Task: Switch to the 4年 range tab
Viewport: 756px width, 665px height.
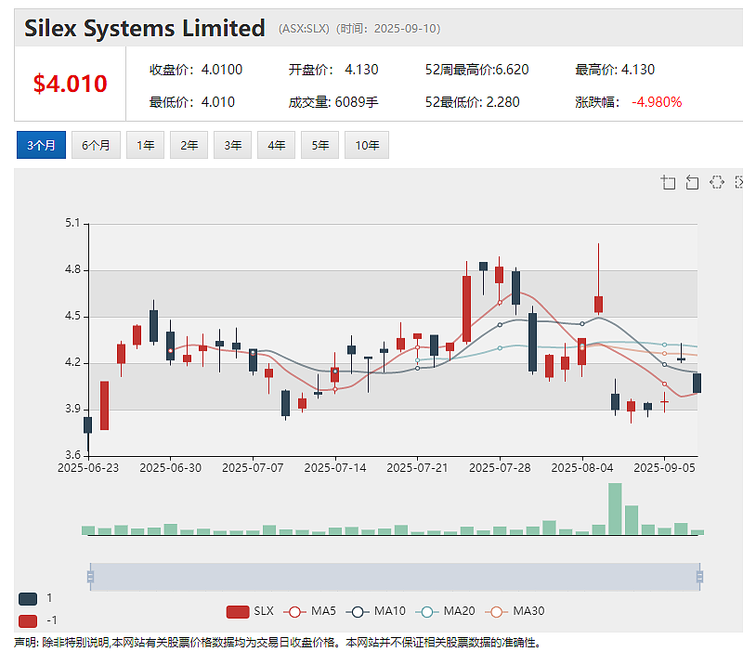Action: pyautogui.click(x=276, y=145)
